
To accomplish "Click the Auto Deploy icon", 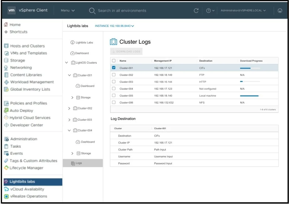I will pos(6,110).
